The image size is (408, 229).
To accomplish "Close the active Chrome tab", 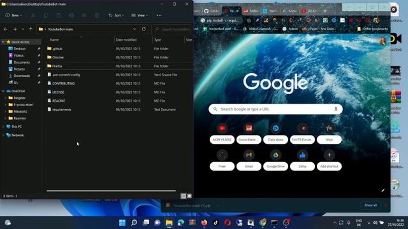I will point(237,11).
